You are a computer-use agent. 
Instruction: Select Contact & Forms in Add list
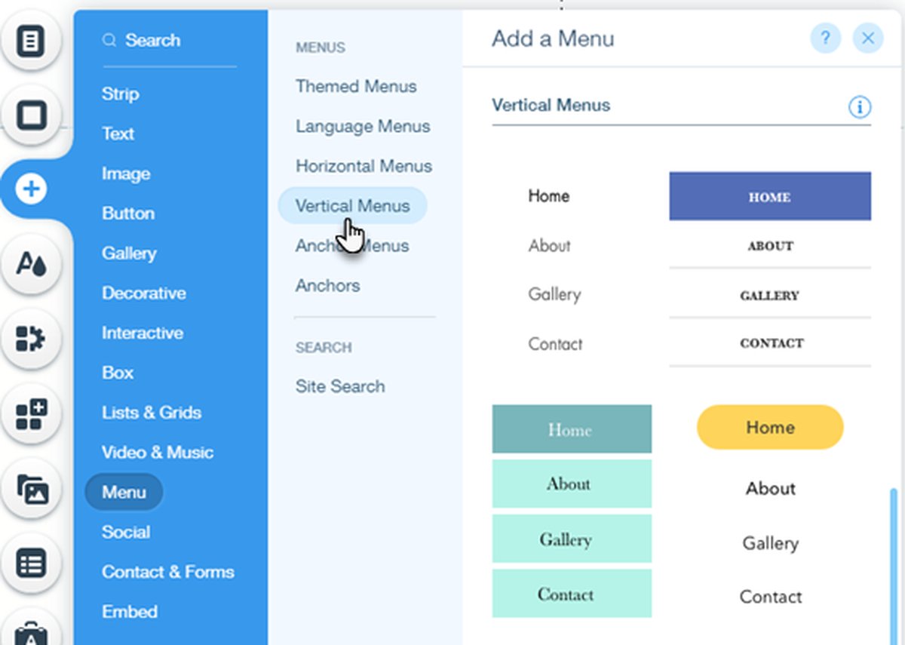pyautogui.click(x=167, y=572)
